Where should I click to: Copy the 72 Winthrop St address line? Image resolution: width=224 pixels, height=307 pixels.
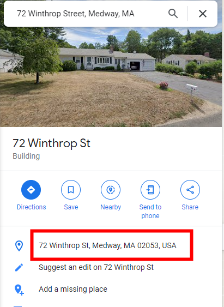[107, 245]
